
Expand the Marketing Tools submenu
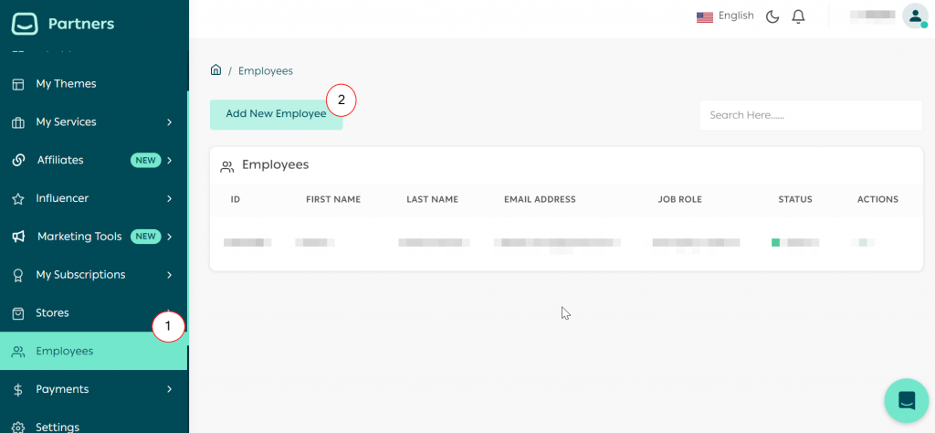coord(169,237)
